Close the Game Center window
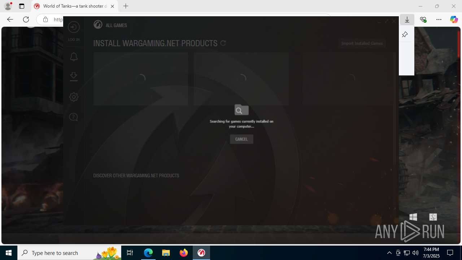The height and width of the screenshot is (260, 462). (x=394, y=22)
